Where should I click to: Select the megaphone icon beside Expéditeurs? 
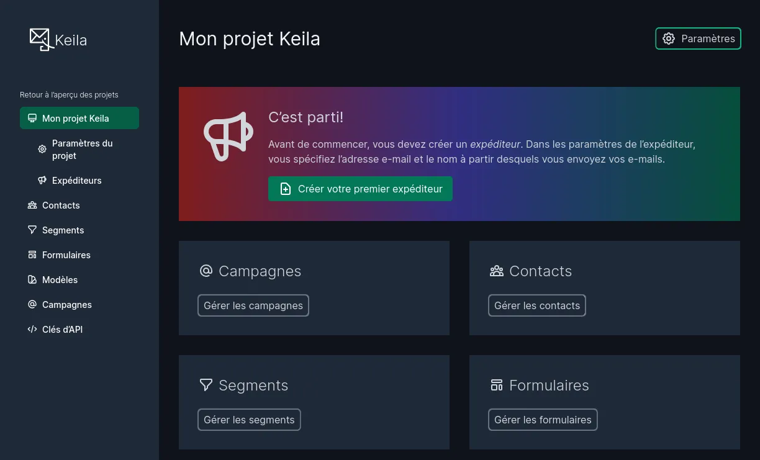[42, 180]
